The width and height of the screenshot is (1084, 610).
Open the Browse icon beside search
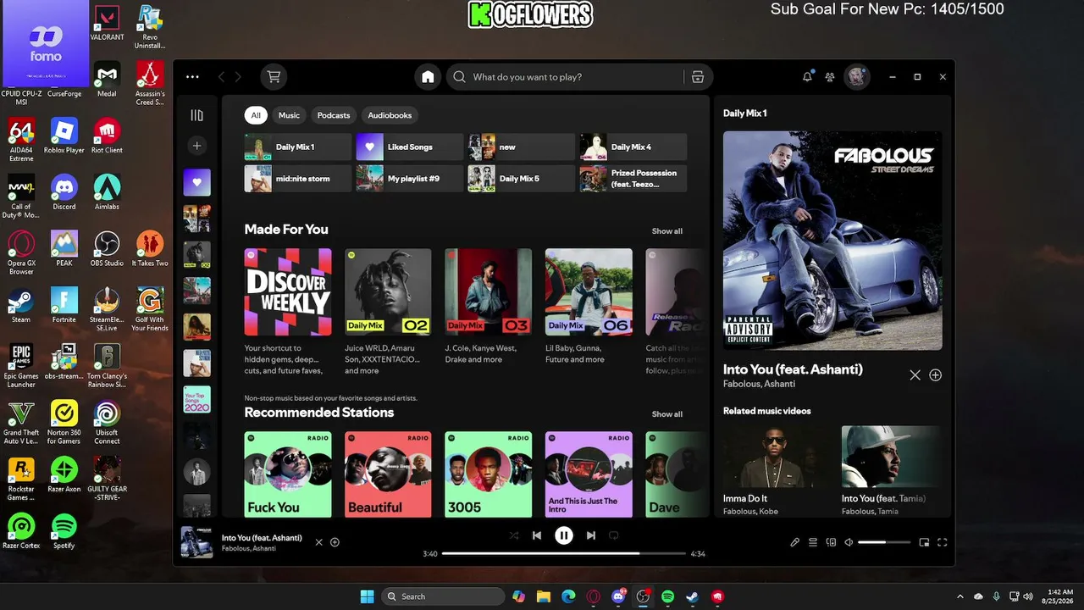(698, 77)
